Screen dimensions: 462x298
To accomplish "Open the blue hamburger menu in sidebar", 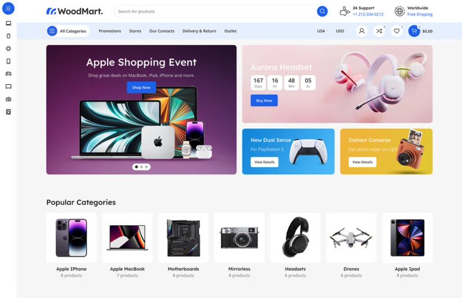I will (8, 8).
